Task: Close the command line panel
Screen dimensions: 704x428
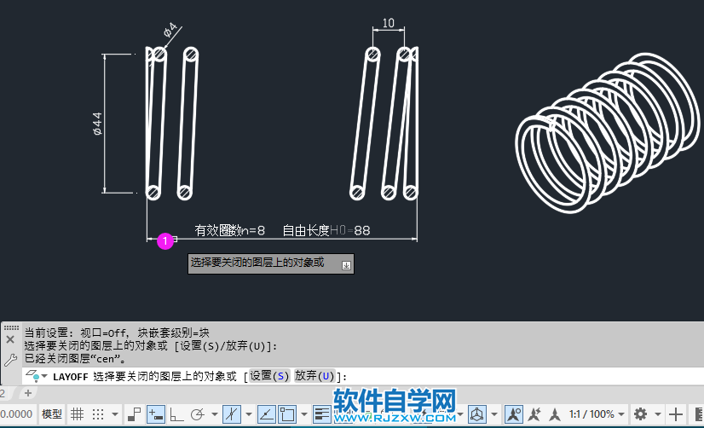Action: (x=10, y=340)
